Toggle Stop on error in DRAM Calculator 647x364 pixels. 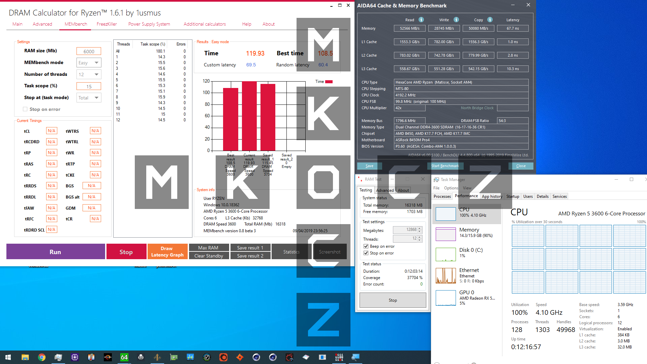coord(25,109)
